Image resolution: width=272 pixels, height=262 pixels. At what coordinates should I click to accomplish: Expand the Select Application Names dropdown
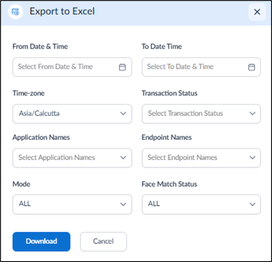72,158
